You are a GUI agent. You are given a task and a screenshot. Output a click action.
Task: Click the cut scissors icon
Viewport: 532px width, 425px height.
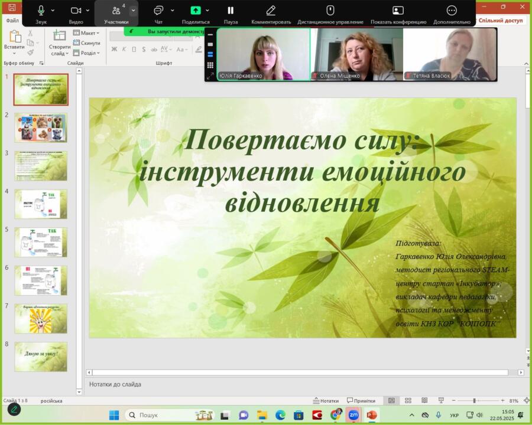coord(30,33)
